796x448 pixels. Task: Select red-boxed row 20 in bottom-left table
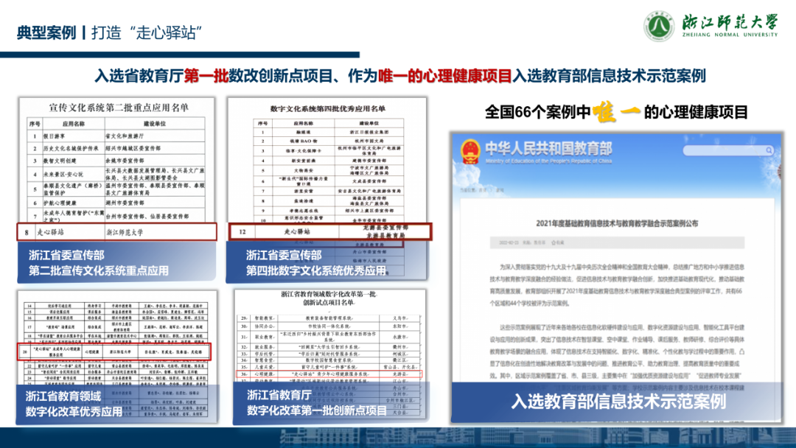[x=116, y=352]
